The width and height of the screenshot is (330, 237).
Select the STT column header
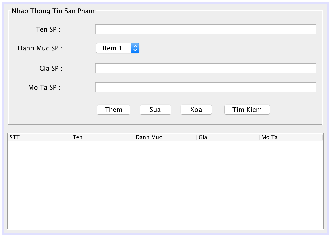point(39,137)
